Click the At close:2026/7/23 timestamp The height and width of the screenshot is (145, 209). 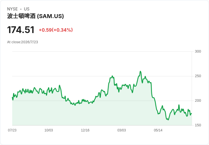pos(22,42)
